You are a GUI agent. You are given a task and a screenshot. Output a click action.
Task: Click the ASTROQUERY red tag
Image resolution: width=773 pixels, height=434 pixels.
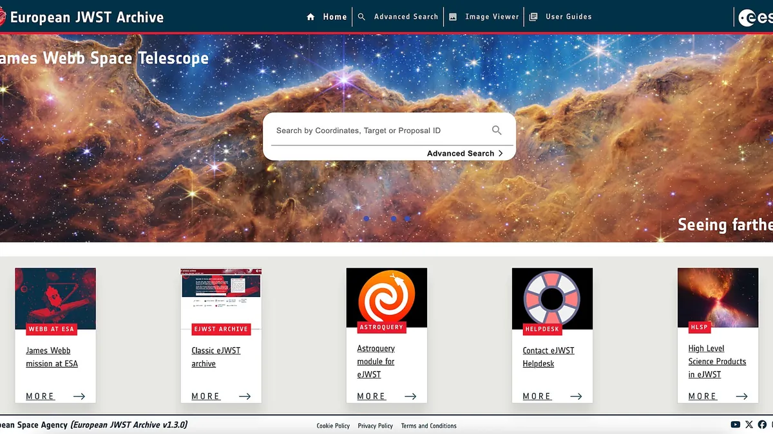point(382,327)
